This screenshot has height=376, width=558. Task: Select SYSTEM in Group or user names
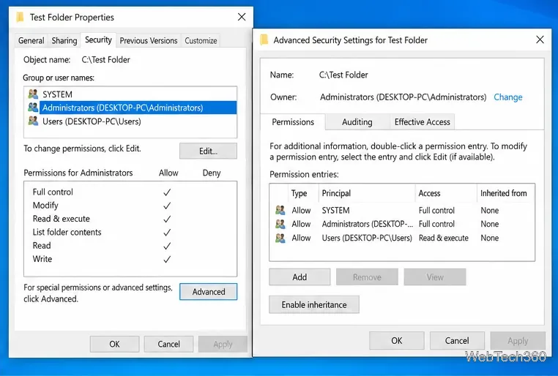coord(130,94)
